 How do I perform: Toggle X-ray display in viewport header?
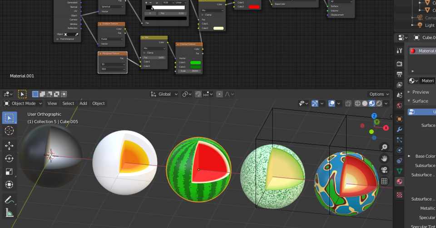[x=348, y=103]
